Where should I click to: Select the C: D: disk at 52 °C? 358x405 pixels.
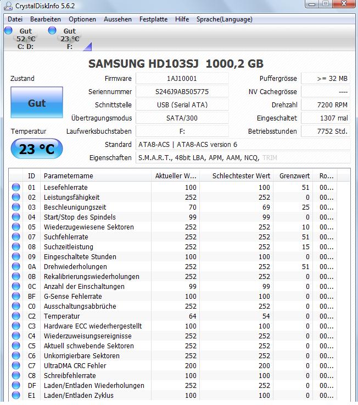pyautogui.click(x=25, y=39)
